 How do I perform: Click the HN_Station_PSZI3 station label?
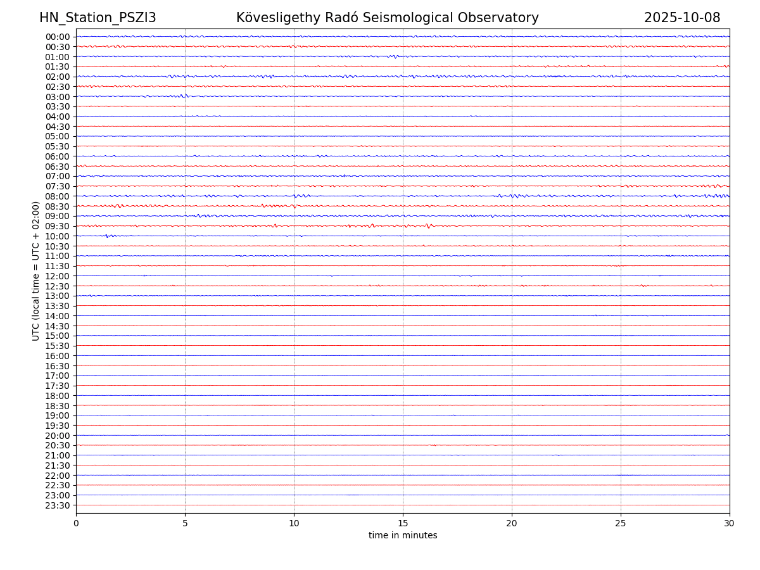pyautogui.click(x=98, y=18)
